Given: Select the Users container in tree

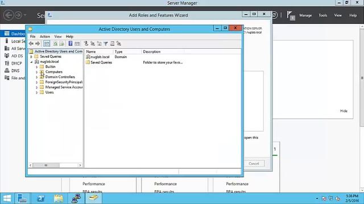Looking at the screenshot, I should tap(49, 92).
